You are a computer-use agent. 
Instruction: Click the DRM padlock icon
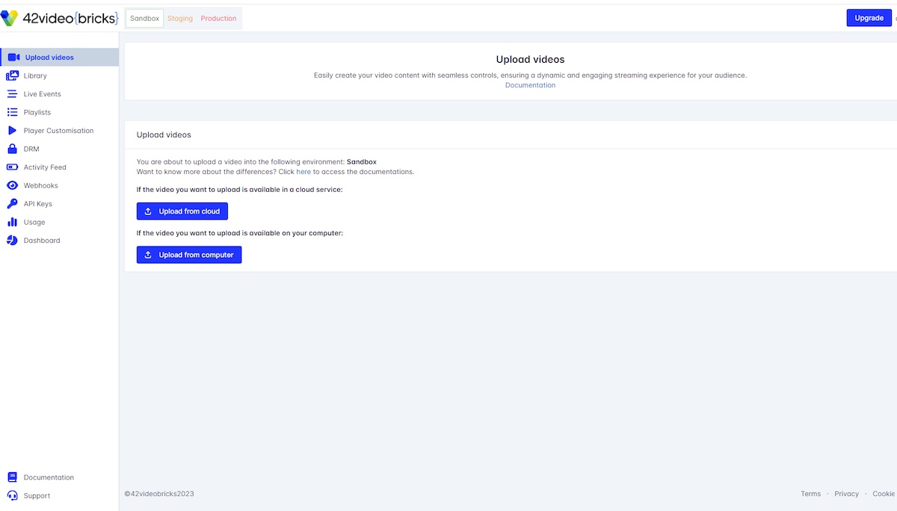[12, 149]
